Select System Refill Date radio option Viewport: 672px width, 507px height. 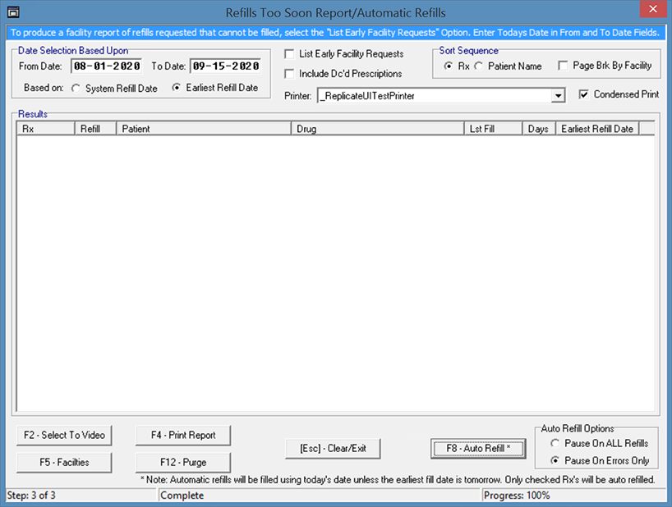tap(76, 89)
